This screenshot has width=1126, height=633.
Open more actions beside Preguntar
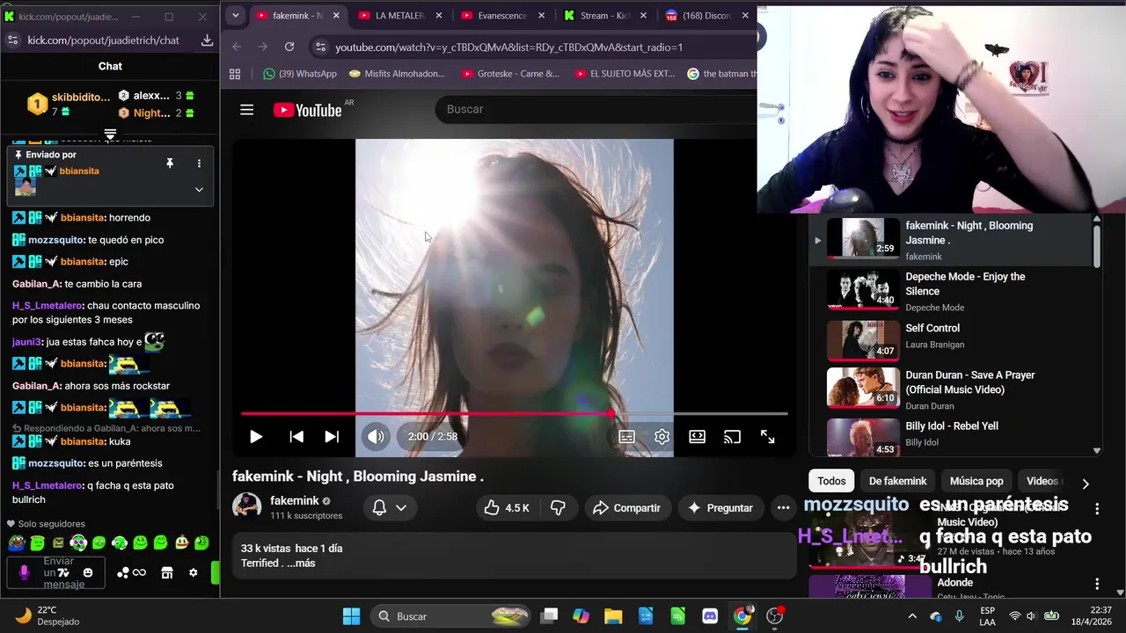point(783,507)
